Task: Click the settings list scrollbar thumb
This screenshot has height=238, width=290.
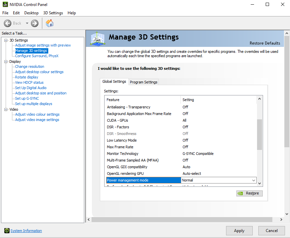Action: pos(259,135)
